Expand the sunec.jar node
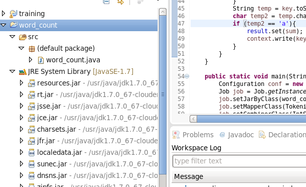Image resolution: width=306 pixels, height=187 pixels. [x=22, y=163]
